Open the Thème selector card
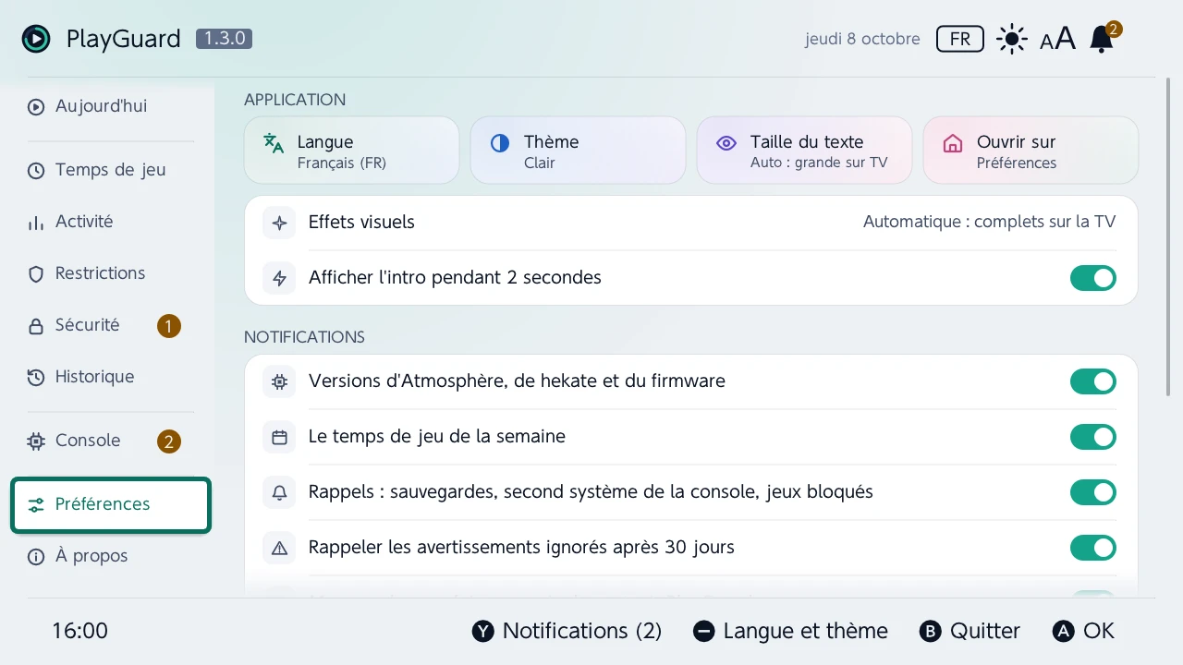Screen dimensions: 1183x665 tap(578, 151)
